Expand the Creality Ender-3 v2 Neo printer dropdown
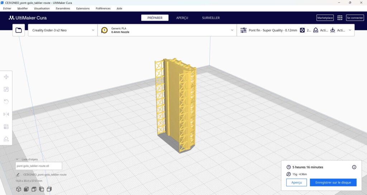 93,31
